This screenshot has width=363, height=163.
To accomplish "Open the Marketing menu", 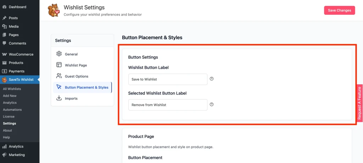I will (20, 155).
